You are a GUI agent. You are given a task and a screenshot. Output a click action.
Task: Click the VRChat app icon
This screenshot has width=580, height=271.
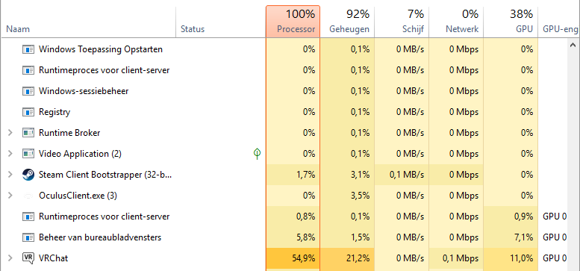tap(28, 258)
